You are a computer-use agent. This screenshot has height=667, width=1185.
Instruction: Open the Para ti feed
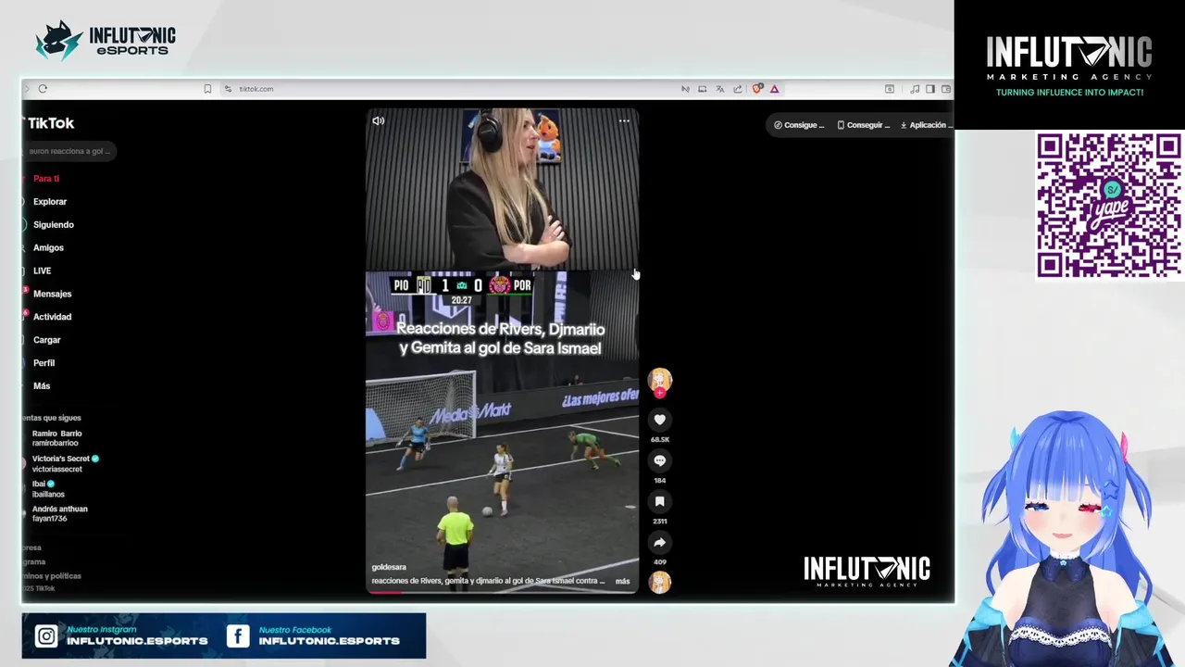[x=46, y=178]
